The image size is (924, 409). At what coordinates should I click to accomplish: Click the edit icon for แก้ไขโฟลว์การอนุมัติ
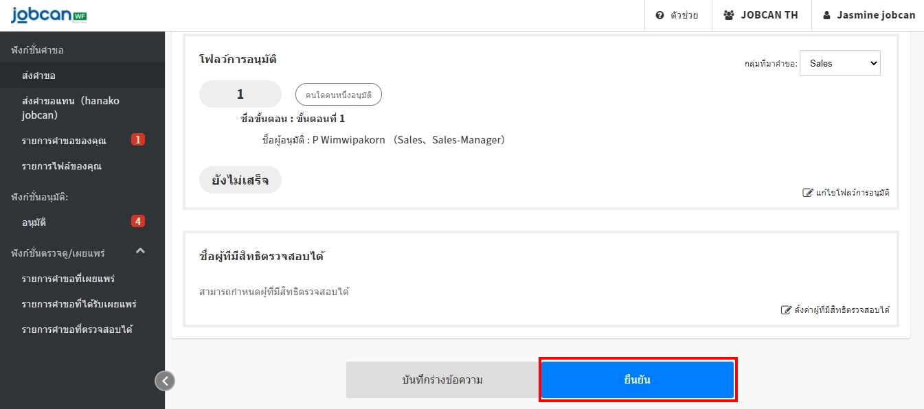808,193
